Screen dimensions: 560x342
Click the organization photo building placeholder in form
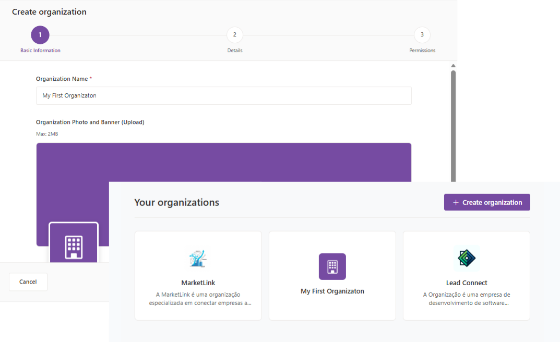pos(73,244)
